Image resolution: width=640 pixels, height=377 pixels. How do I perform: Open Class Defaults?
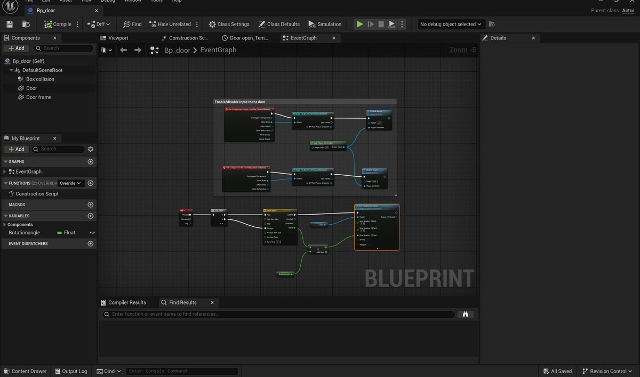pos(279,23)
